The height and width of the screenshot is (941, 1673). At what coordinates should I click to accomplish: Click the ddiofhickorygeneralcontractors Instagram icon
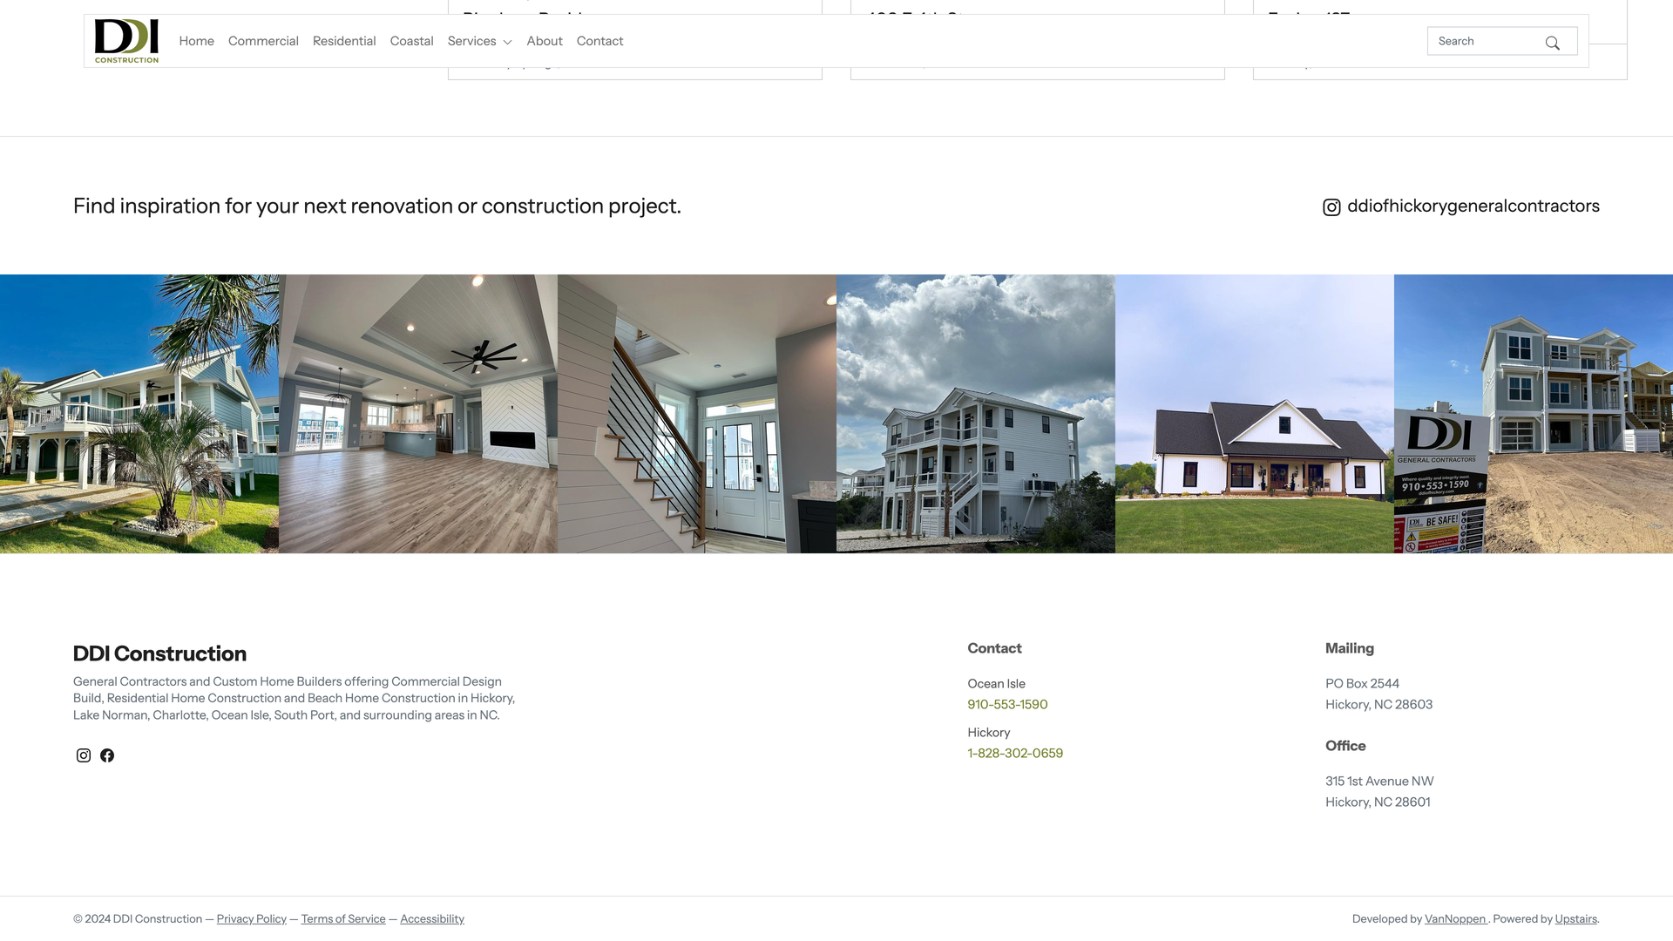(1331, 206)
